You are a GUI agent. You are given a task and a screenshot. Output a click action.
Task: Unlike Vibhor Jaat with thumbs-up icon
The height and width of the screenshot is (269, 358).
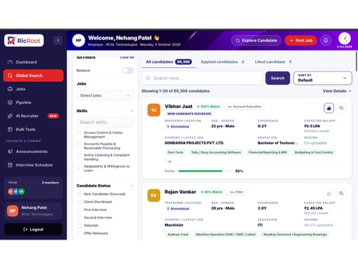pyautogui.click(x=329, y=108)
